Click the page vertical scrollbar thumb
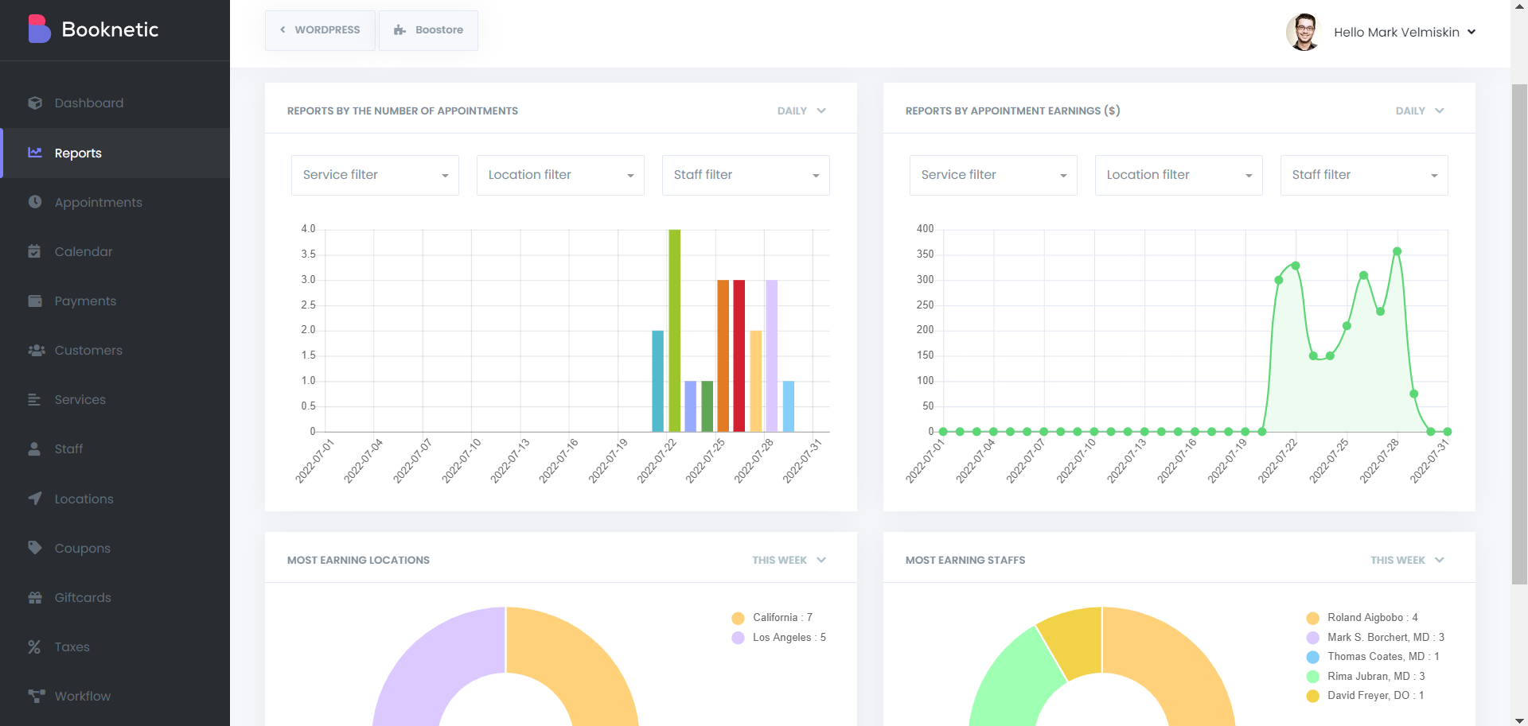1528x726 pixels. point(1519,334)
